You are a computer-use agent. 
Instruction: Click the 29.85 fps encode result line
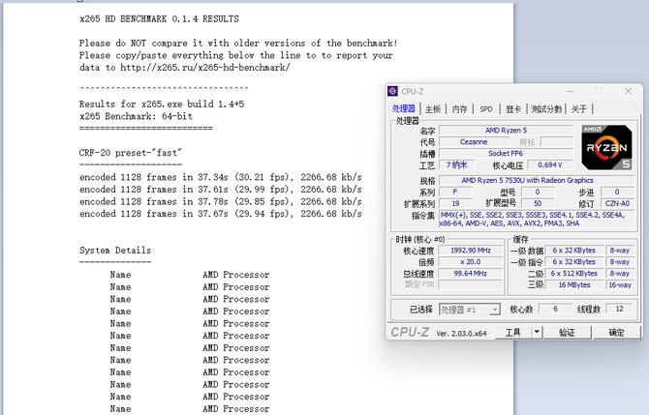click(221, 202)
